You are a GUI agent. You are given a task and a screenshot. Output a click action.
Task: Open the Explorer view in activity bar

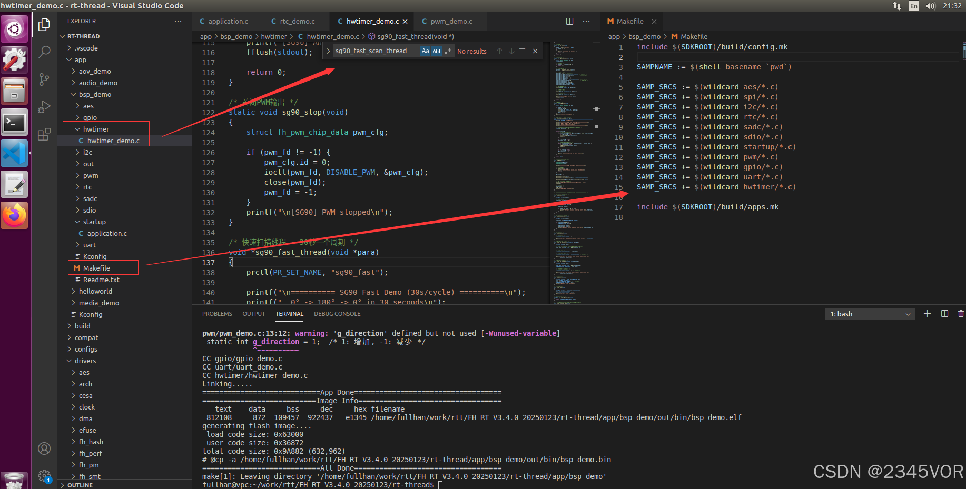point(44,25)
